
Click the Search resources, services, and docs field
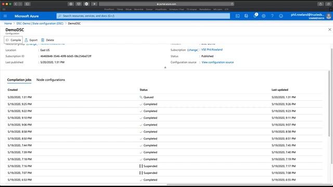pos(143,16)
